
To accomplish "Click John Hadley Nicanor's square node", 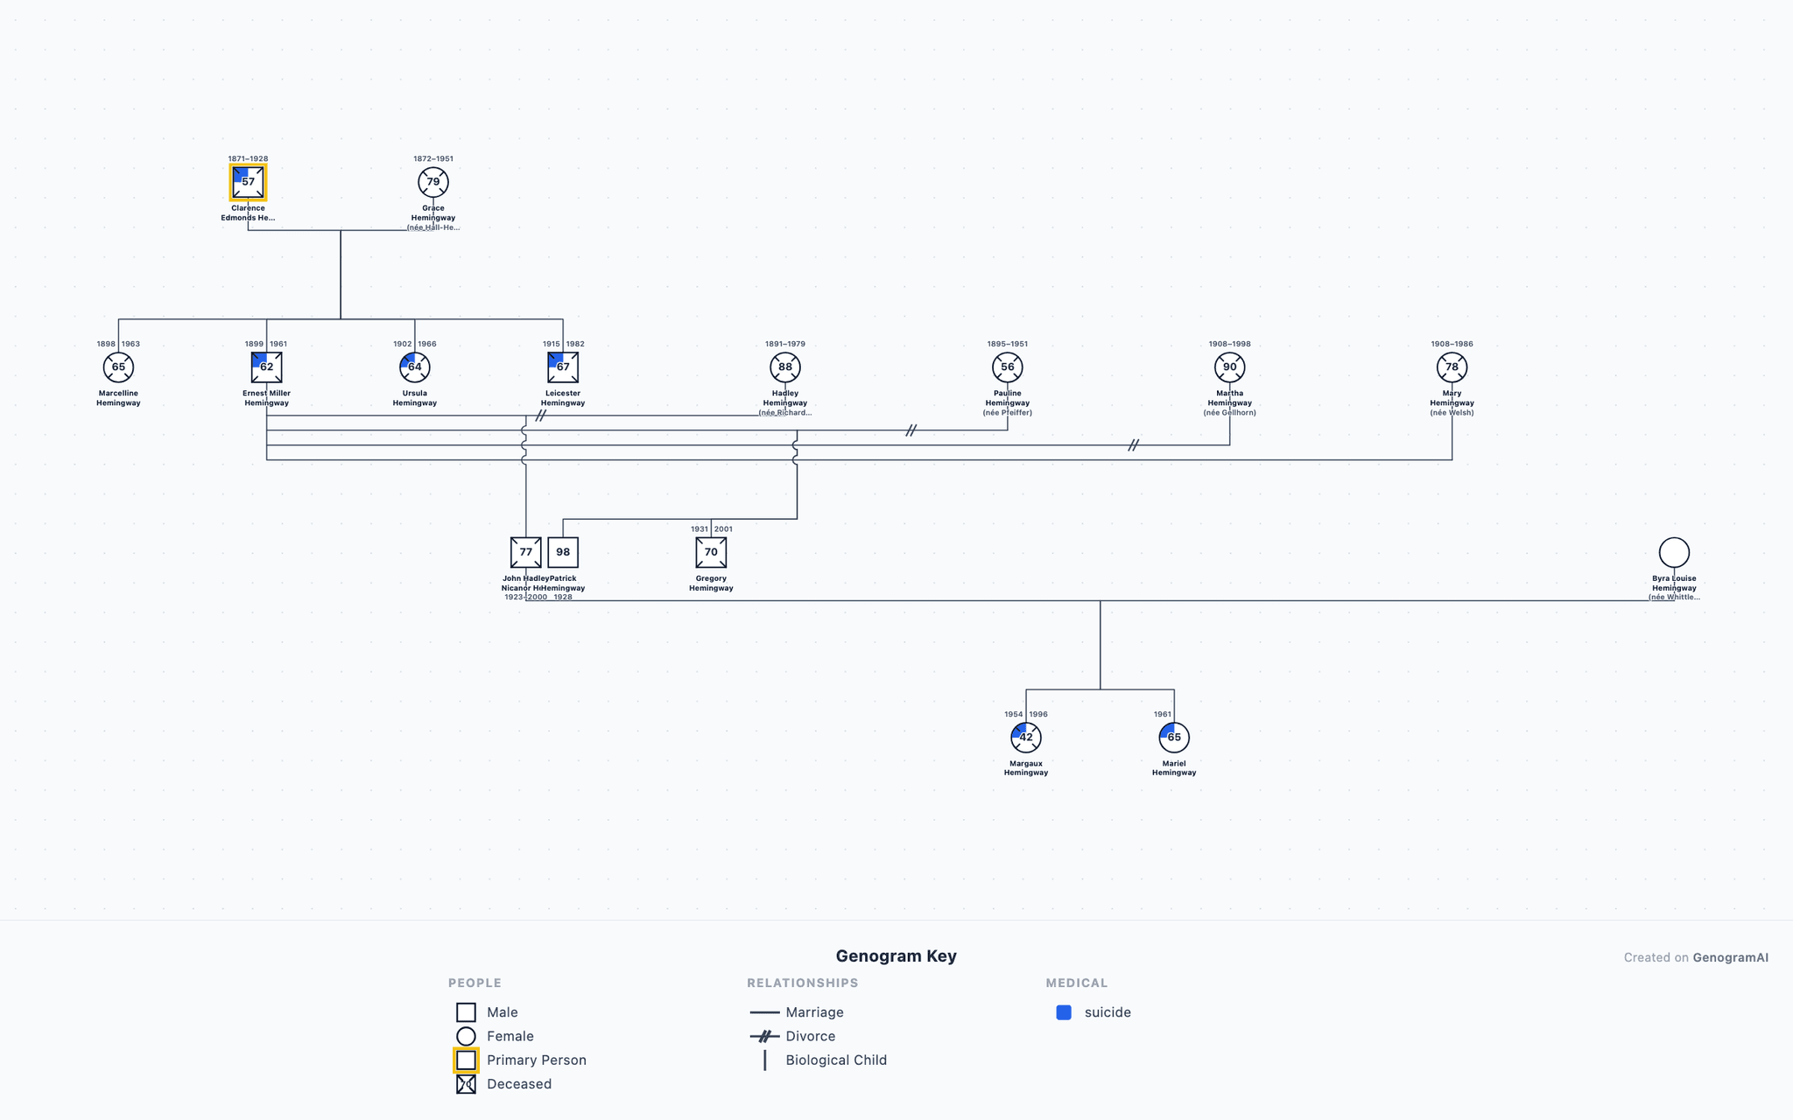I will (525, 552).
